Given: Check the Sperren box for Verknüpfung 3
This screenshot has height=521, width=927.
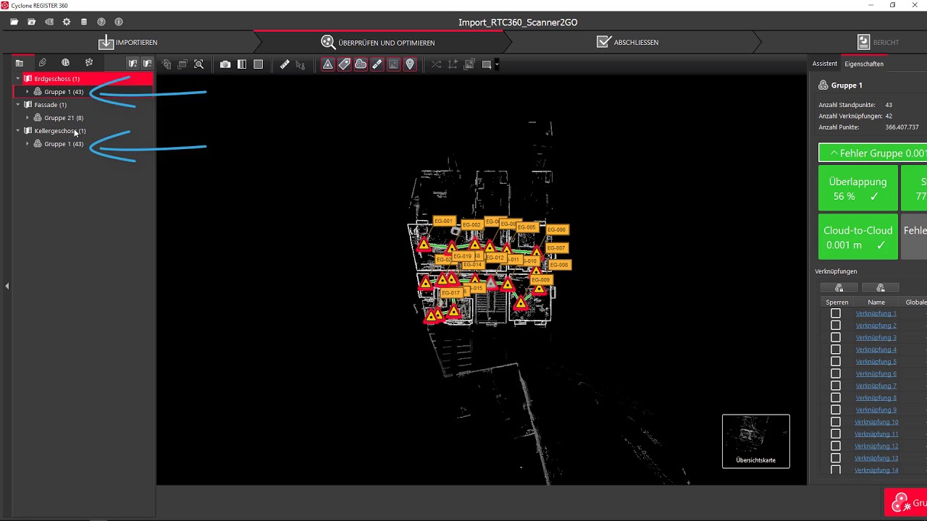Looking at the screenshot, I should tap(836, 337).
